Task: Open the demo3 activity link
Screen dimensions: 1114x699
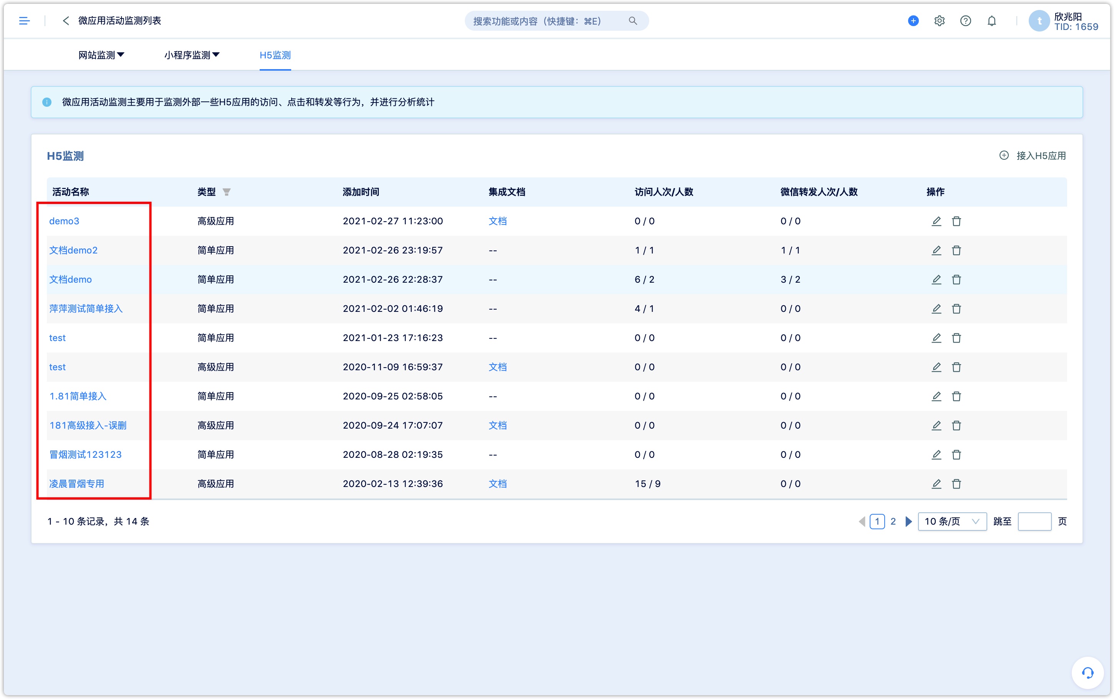Action: coord(64,221)
